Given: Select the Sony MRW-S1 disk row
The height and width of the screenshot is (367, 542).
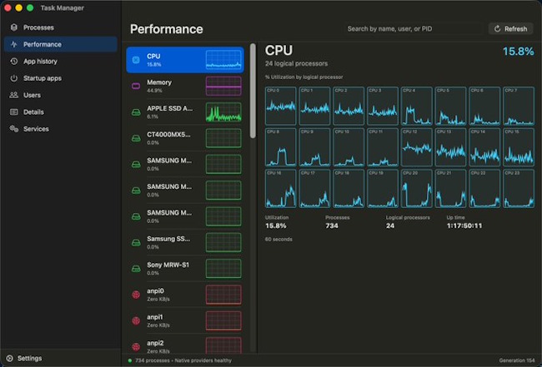Looking at the screenshot, I should [185, 269].
